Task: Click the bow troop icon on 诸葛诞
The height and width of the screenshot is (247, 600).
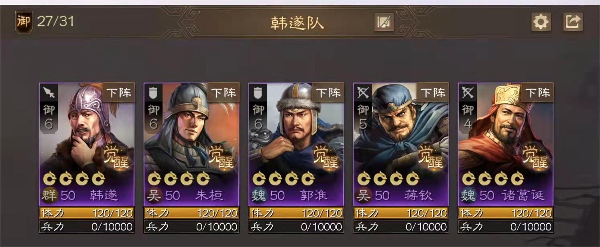Action: tap(468, 93)
